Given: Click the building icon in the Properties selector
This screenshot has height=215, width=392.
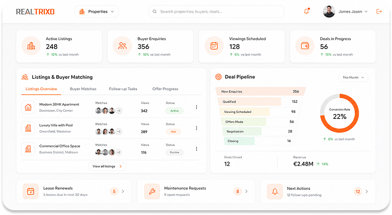Looking at the screenshot, I should pos(82,12).
